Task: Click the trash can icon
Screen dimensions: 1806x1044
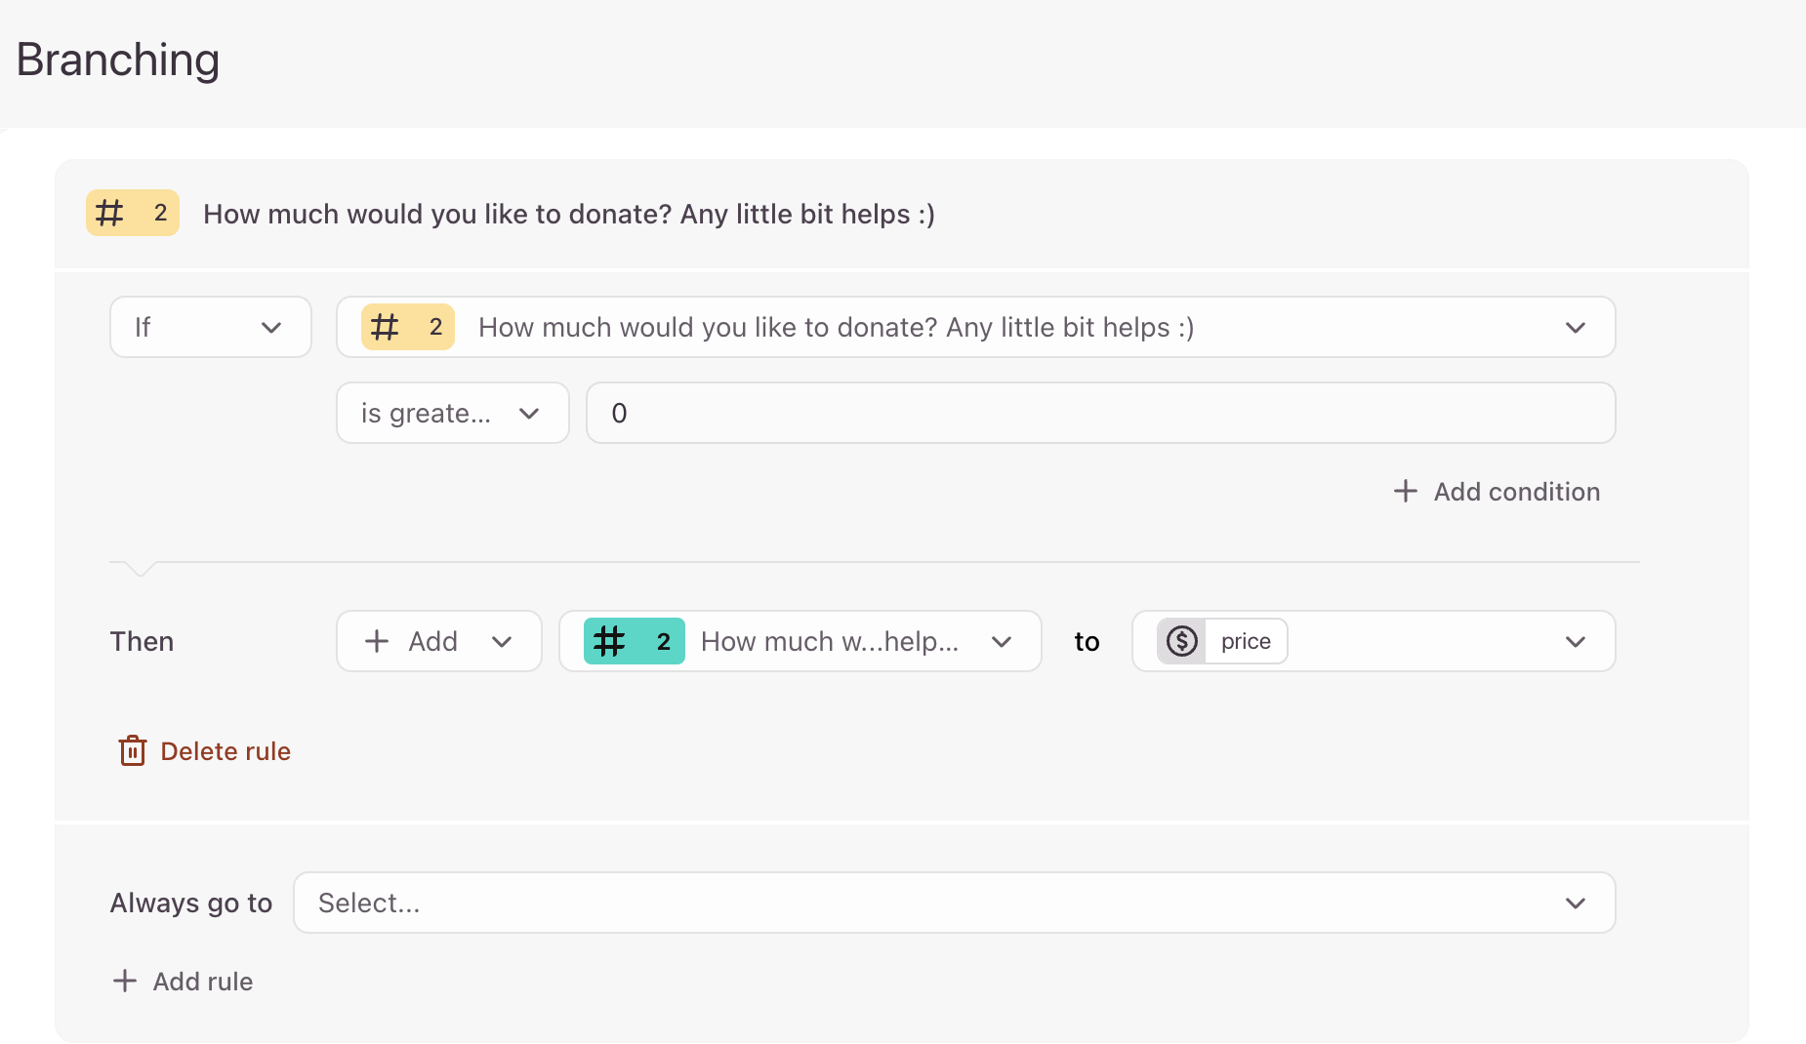Action: click(x=133, y=751)
